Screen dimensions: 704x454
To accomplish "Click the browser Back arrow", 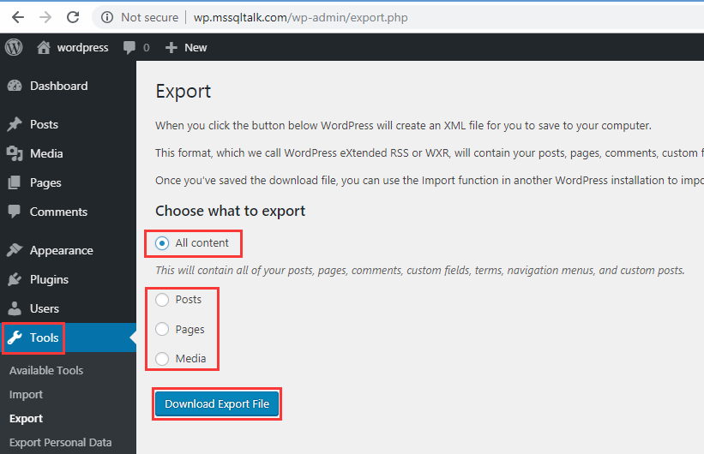I will tap(18, 17).
